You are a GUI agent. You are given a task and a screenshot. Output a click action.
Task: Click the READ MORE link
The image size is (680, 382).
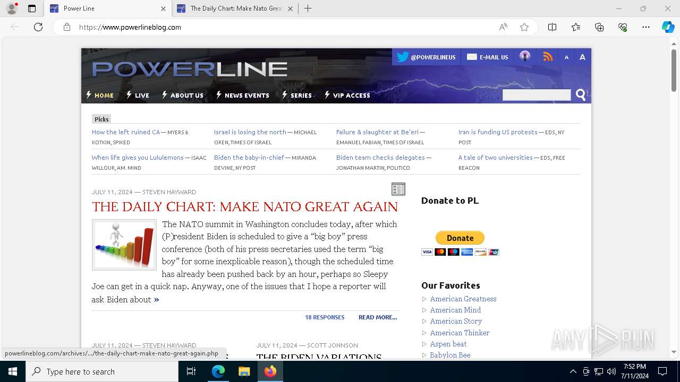(x=378, y=317)
